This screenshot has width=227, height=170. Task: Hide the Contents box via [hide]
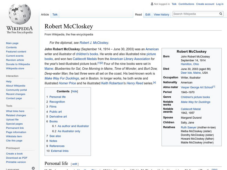[x=74, y=91]
